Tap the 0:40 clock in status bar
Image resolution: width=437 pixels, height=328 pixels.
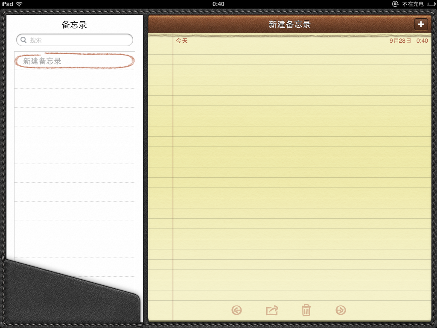click(218, 4)
